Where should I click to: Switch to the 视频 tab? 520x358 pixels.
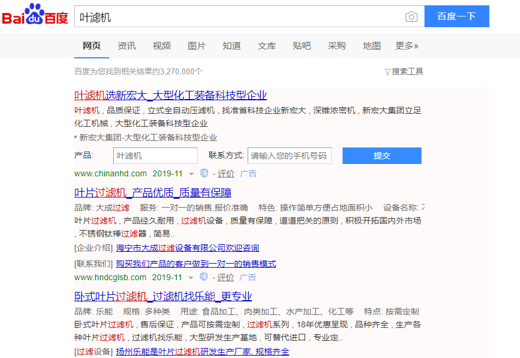[x=162, y=46]
